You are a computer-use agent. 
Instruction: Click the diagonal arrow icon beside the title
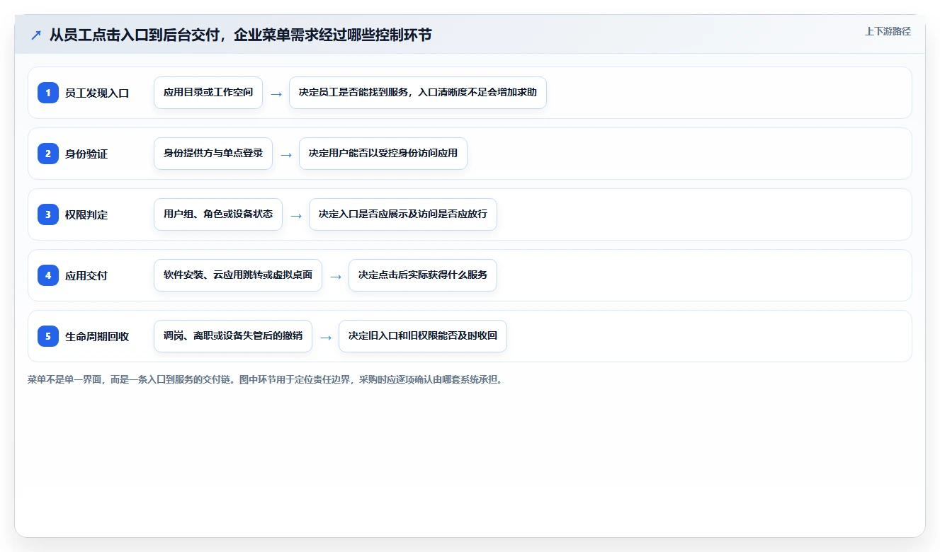coord(36,35)
